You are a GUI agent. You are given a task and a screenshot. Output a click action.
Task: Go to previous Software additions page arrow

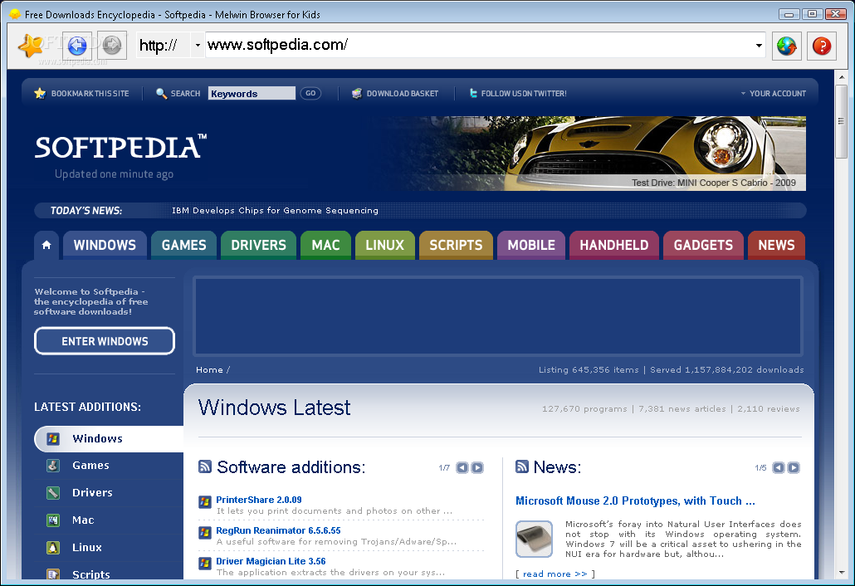point(462,467)
